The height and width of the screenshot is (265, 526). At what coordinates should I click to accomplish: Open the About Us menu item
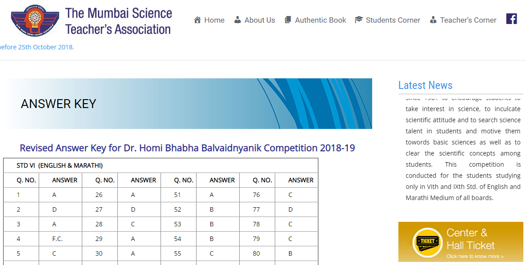pos(259,20)
